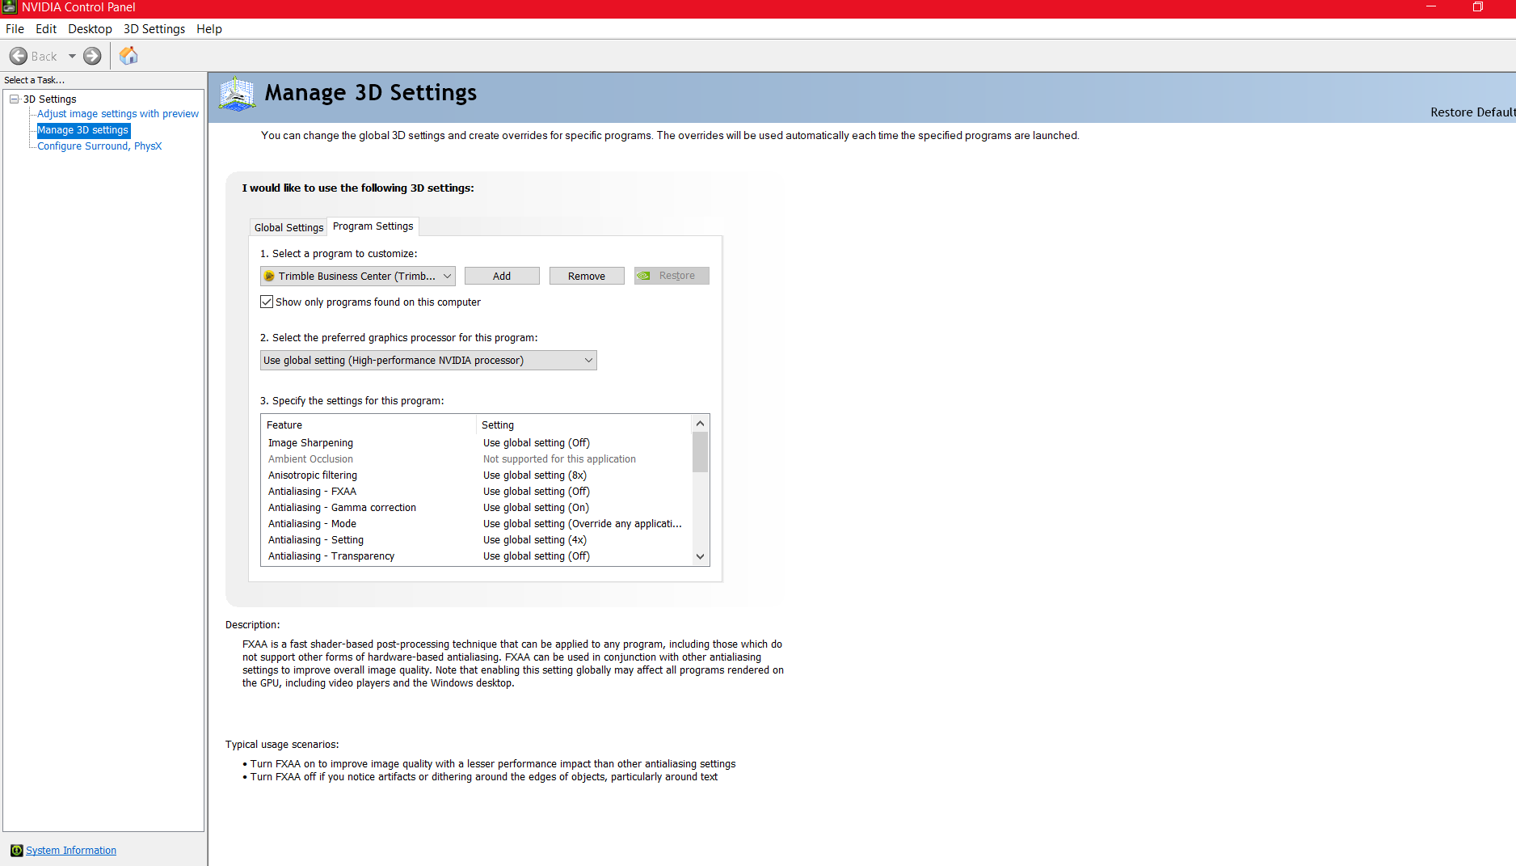
Task: Click the Setting column header
Action: pos(584,425)
